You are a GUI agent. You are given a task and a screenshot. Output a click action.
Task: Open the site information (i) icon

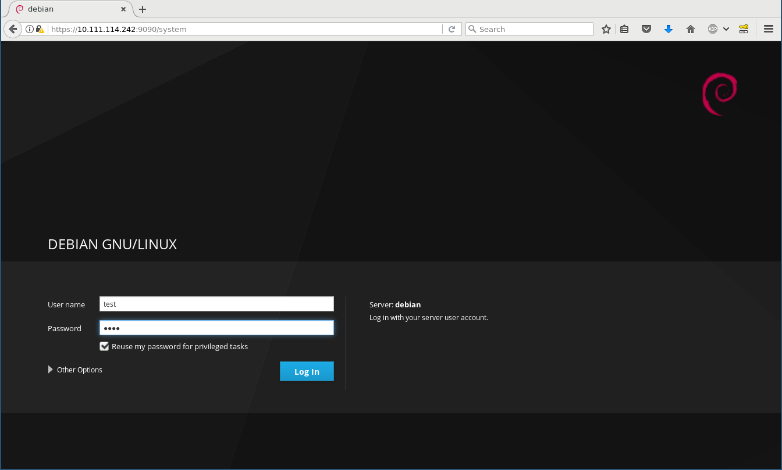click(30, 29)
